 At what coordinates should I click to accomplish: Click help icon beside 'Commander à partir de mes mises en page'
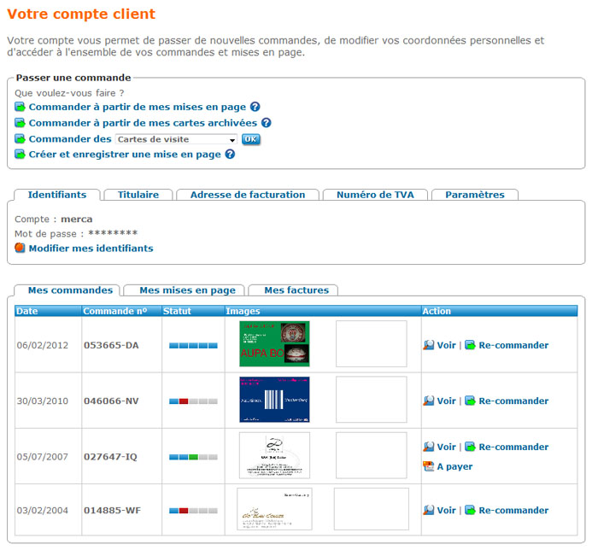point(255,108)
